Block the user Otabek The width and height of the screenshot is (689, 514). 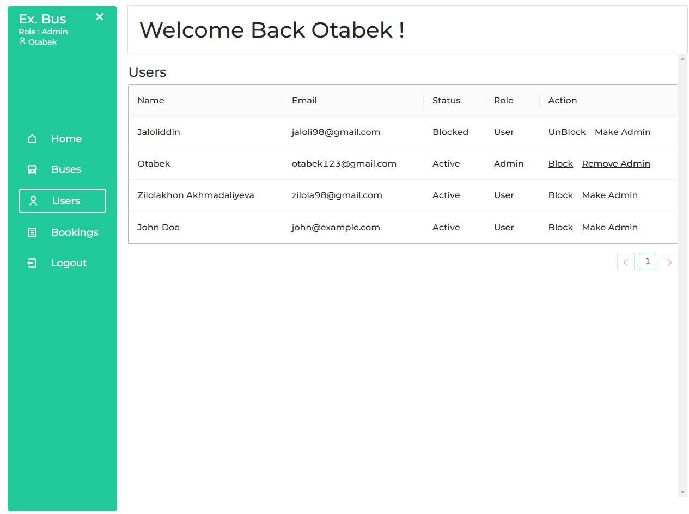560,164
